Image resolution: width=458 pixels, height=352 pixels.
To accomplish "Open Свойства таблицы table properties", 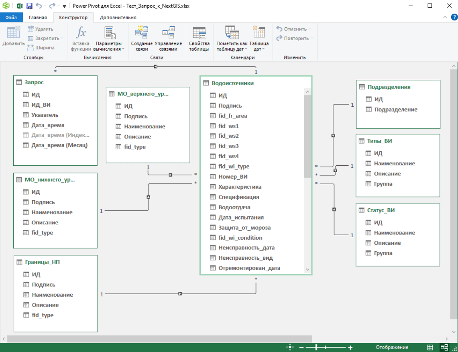I will click(x=199, y=38).
